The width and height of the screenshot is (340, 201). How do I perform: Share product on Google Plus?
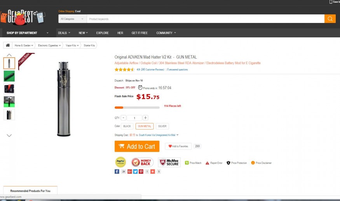tap(130, 171)
